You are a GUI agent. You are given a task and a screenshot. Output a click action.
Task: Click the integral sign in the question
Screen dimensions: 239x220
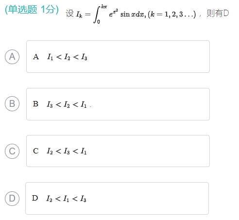(x=97, y=15)
